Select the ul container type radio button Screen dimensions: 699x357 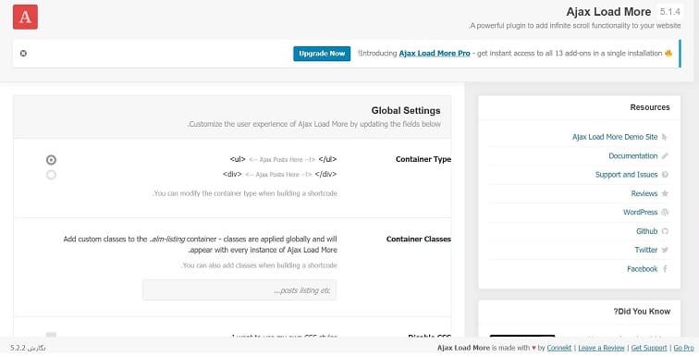51,160
